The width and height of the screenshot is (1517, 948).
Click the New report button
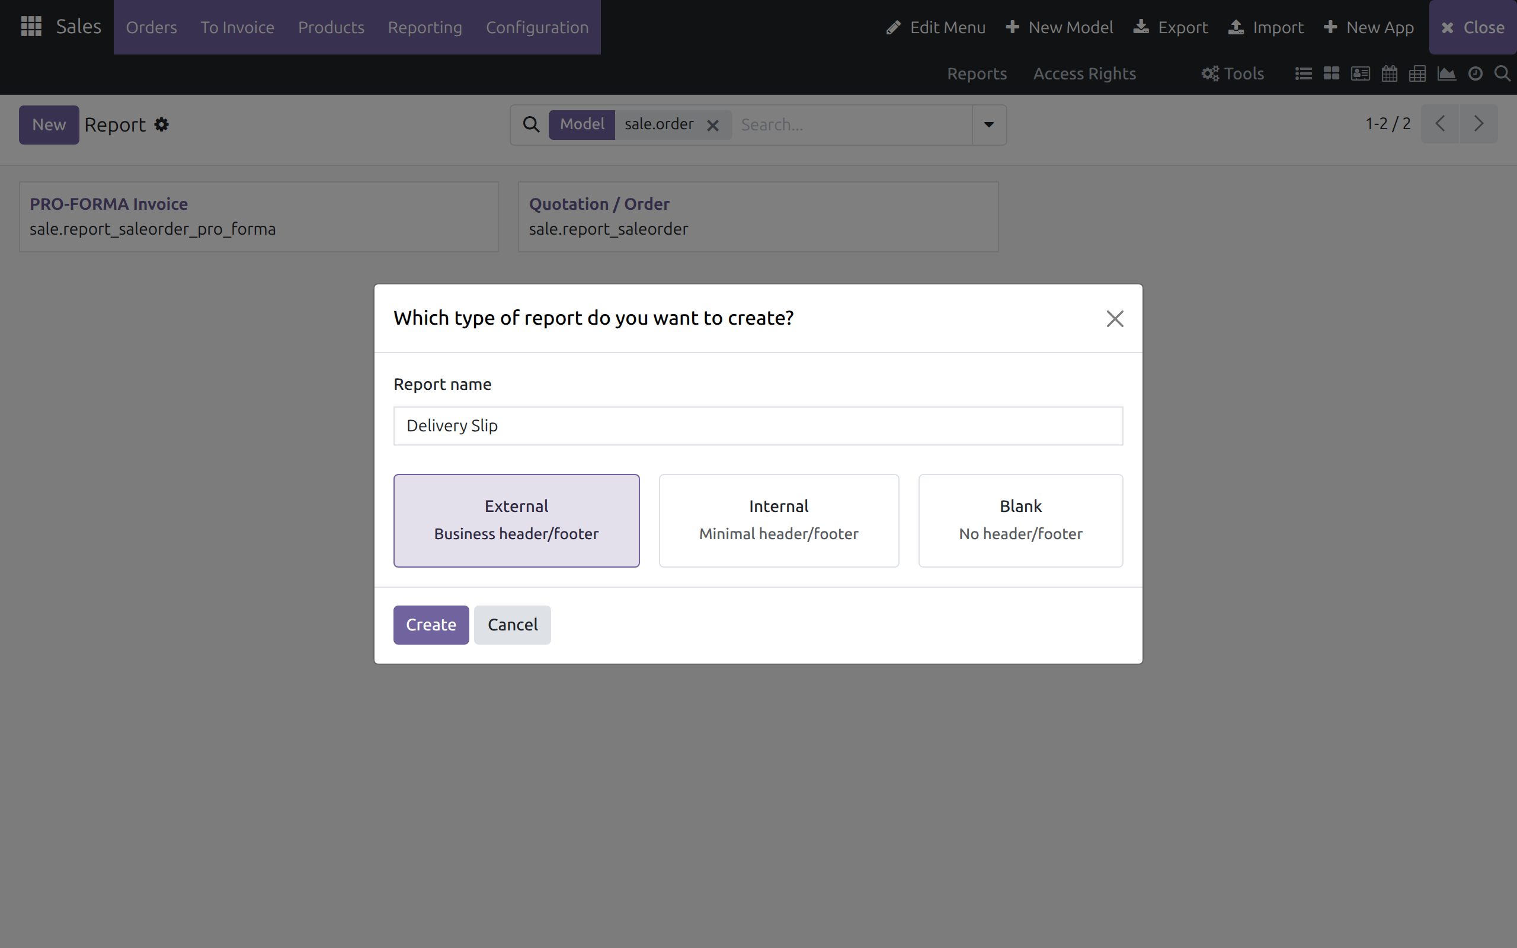49,125
